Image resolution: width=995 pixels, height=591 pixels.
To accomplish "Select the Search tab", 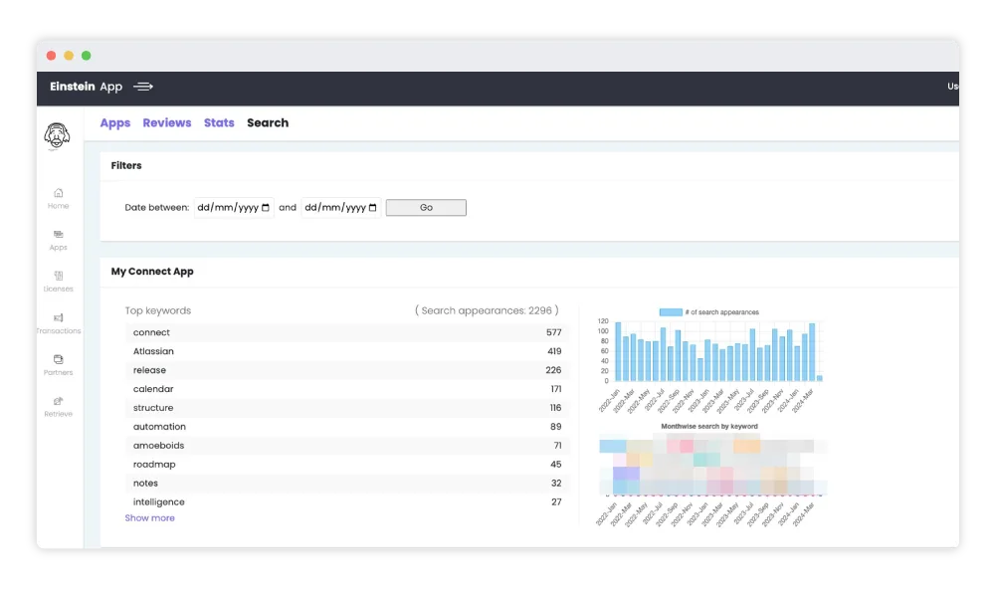I will point(268,123).
